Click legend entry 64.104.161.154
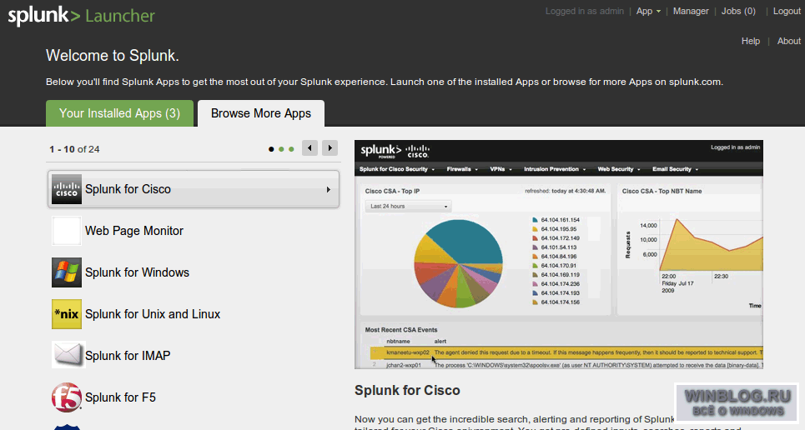Image resolution: width=805 pixels, height=430 pixels. click(x=556, y=220)
